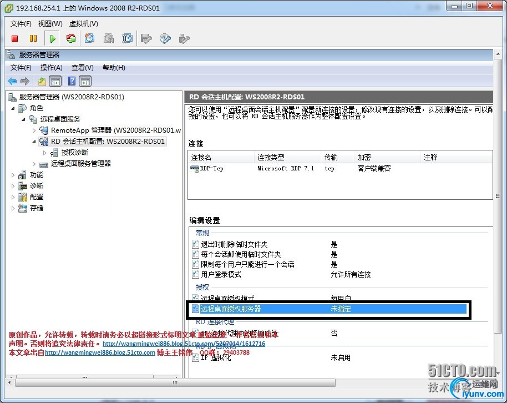Screen dimensions: 507x403
Task: Select the 诊断 tree item
Action: tap(37, 186)
